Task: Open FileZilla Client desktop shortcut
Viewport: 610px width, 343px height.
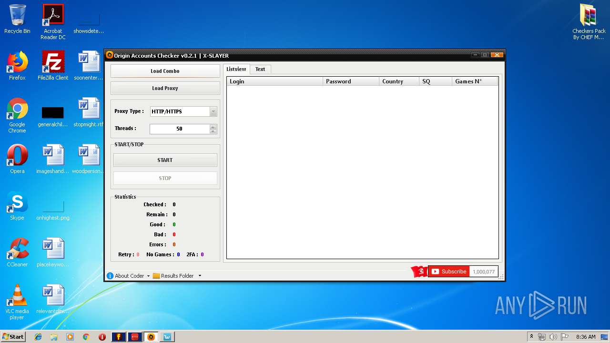Action: (x=53, y=66)
